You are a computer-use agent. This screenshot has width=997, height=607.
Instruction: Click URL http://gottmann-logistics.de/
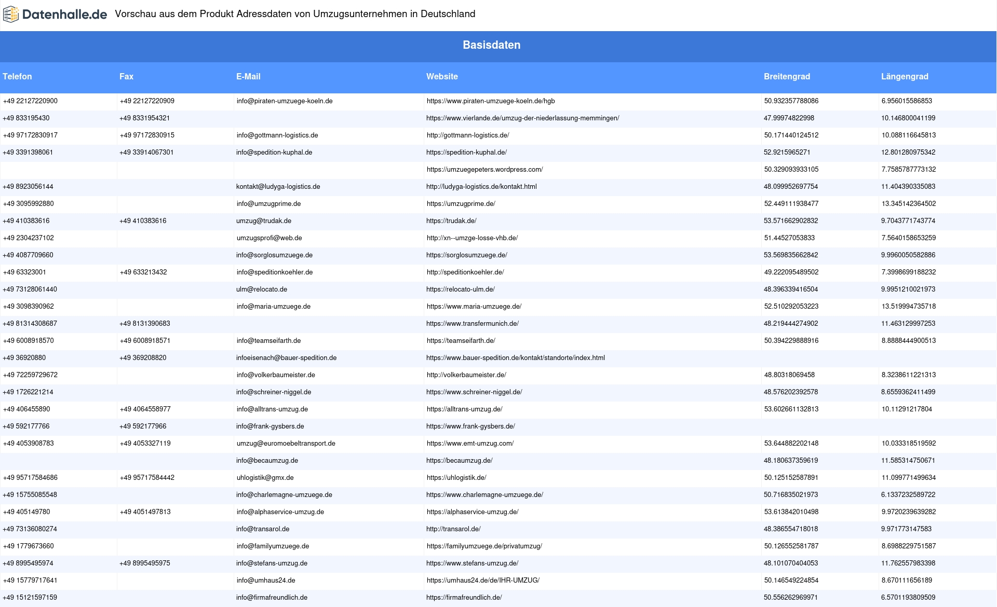click(x=468, y=135)
